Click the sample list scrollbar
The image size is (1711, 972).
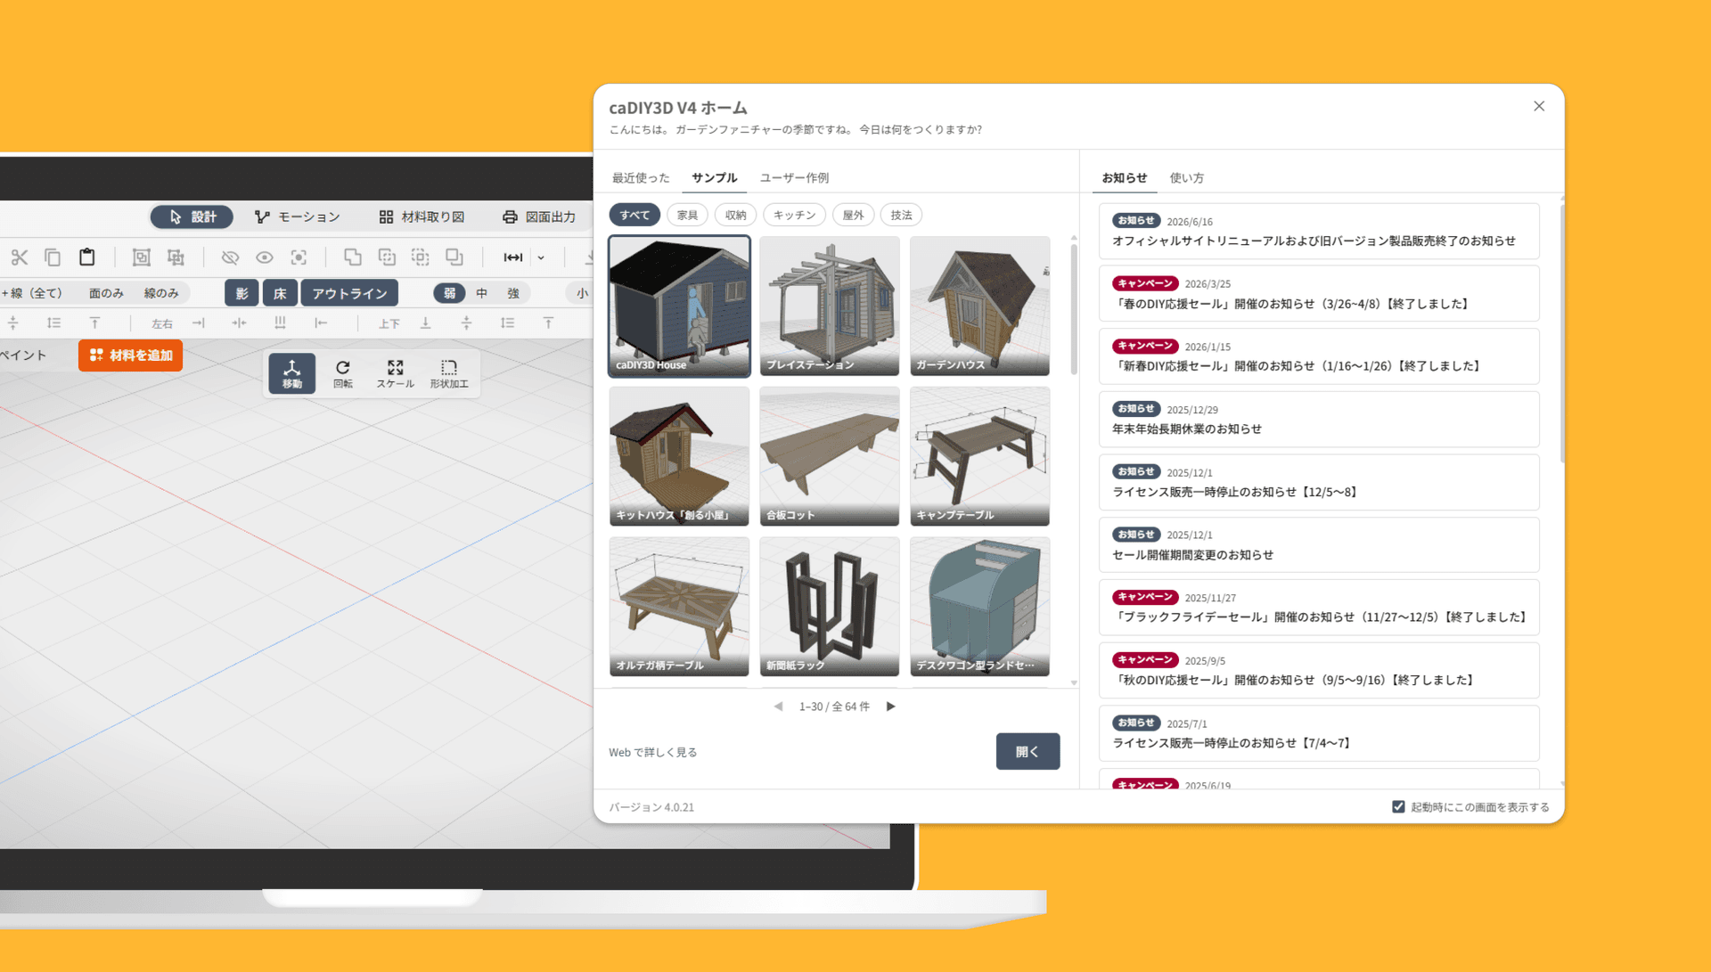(x=1074, y=309)
